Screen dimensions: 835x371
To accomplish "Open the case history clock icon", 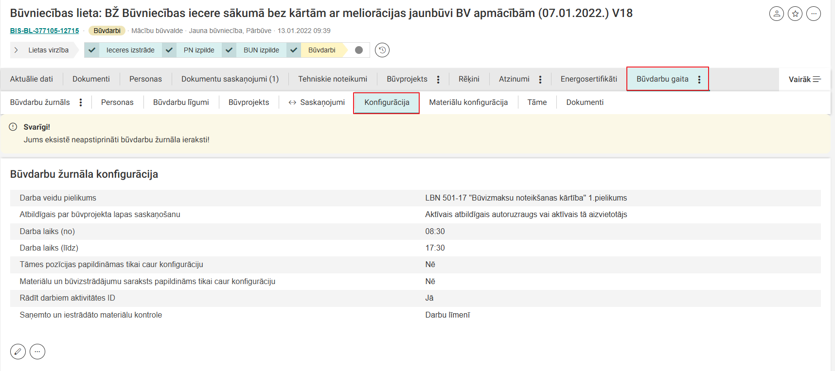I will [382, 50].
